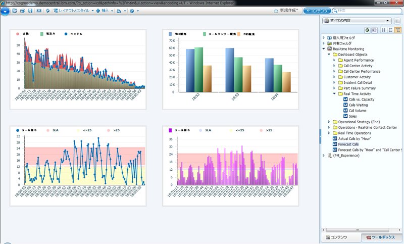Collapse the Real Time Activity folder
Image resolution: width=404 pixels, height=244 pixels.
click(x=334, y=94)
